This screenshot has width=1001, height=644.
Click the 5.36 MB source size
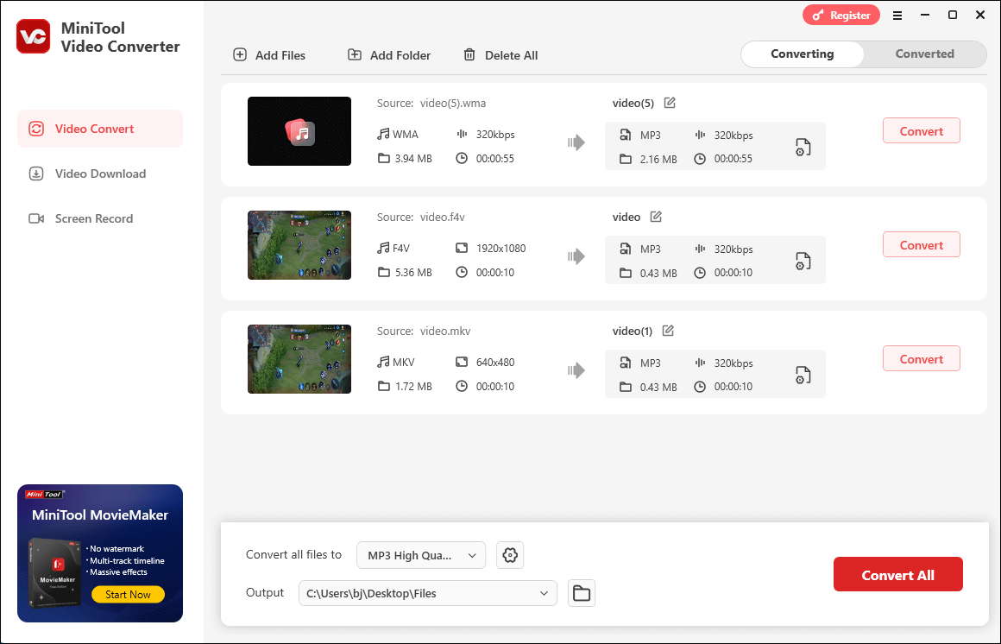[x=413, y=272]
